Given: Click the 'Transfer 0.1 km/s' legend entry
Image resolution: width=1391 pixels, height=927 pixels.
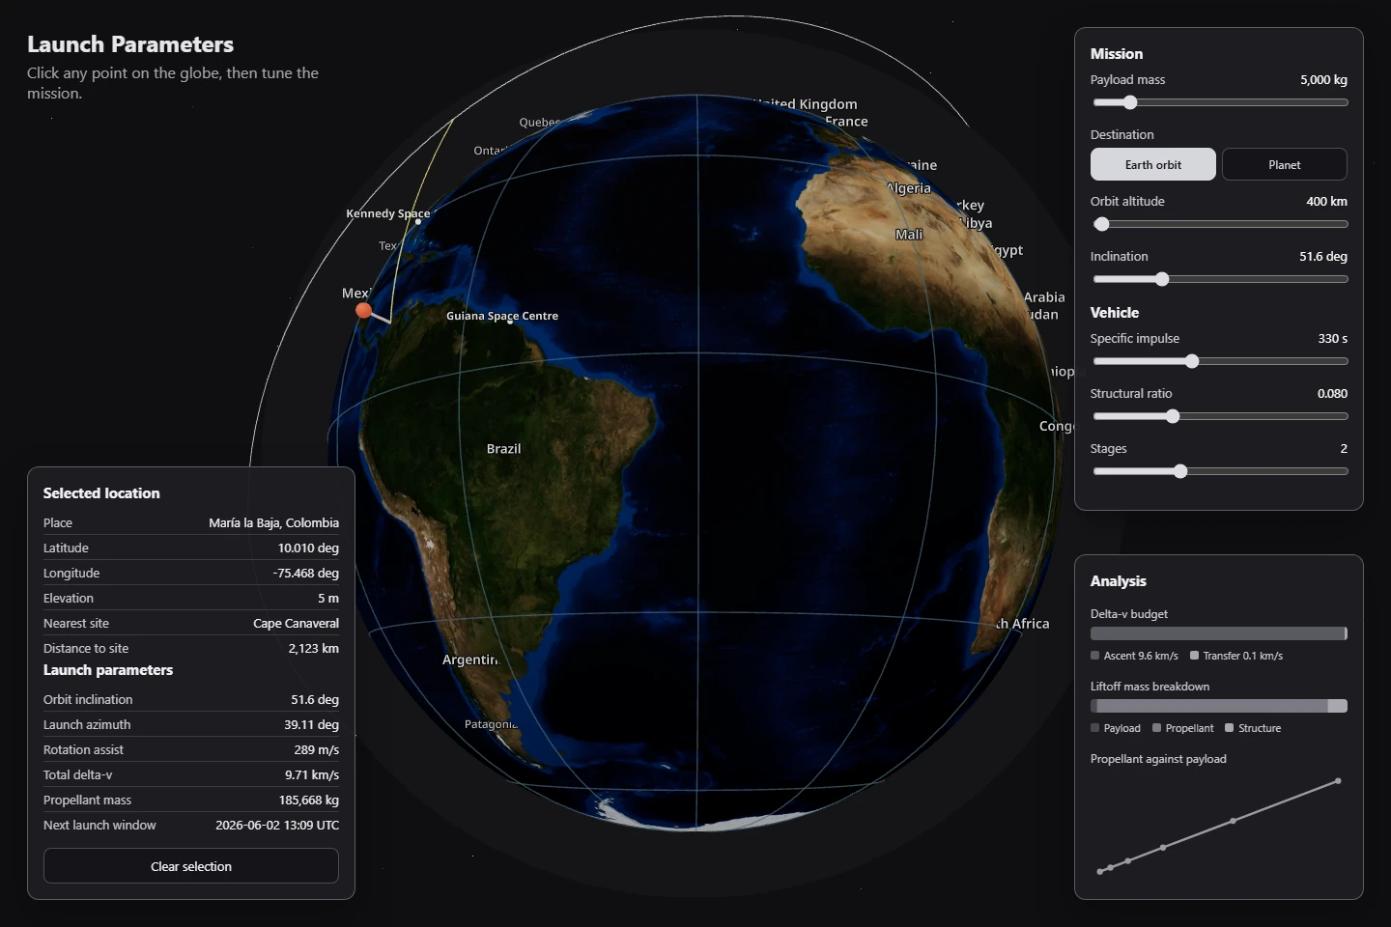Looking at the screenshot, I should click(1236, 656).
